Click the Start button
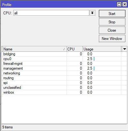This screenshot has width=128, height=131. click(112, 14)
